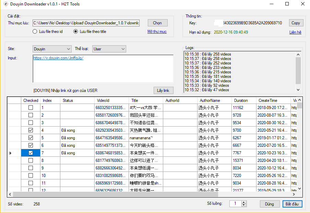Click the table horizontal scrollbar thumb
This screenshot has height=213, width=310.
(x=116, y=194)
